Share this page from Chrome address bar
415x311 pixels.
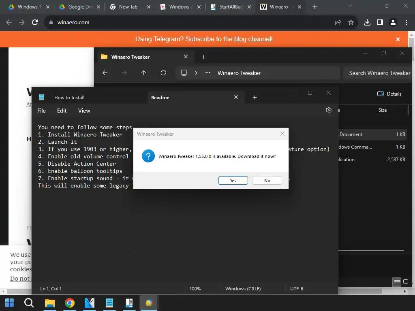[x=338, y=23]
